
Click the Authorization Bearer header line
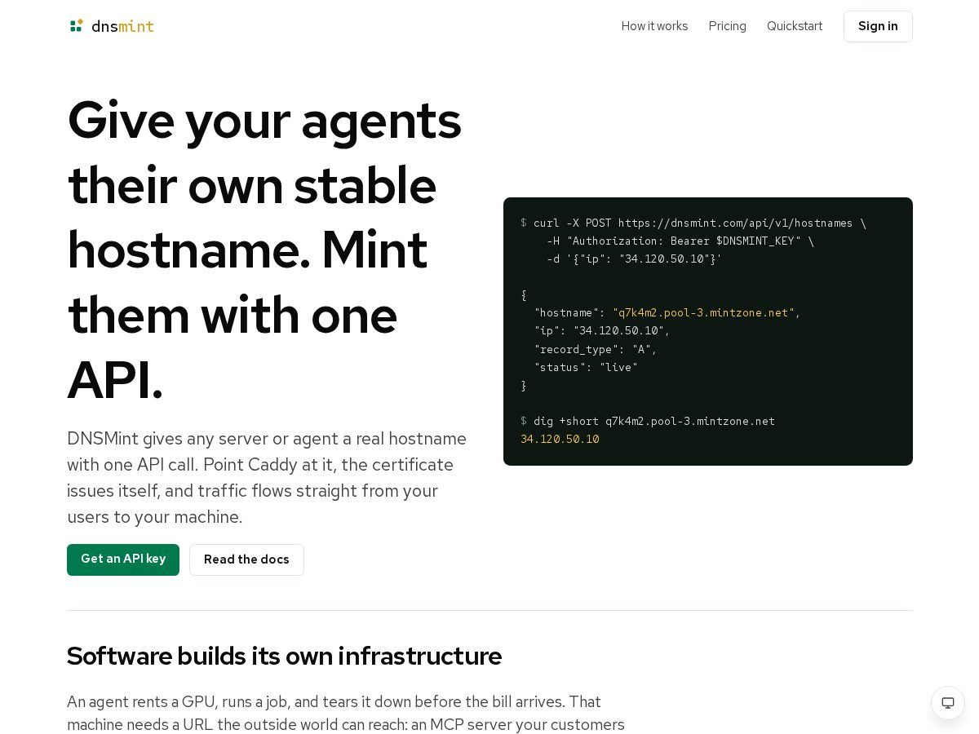[680, 241]
